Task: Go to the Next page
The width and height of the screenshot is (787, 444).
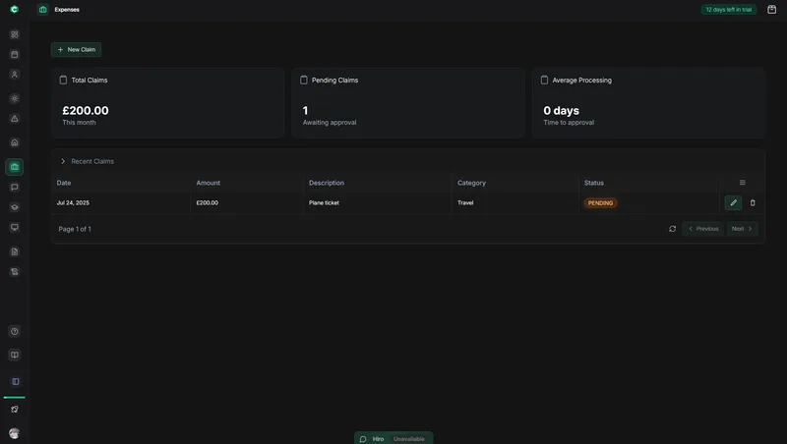Action: pos(742,229)
